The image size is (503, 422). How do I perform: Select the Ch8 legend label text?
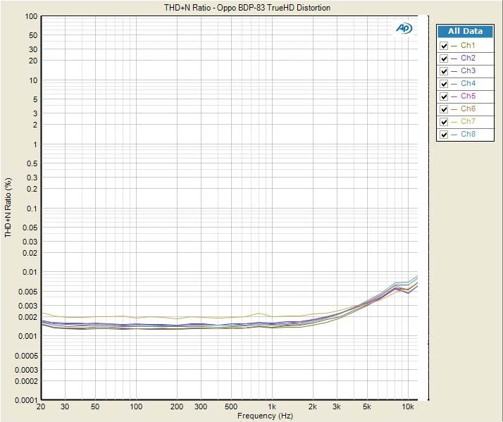(468, 135)
